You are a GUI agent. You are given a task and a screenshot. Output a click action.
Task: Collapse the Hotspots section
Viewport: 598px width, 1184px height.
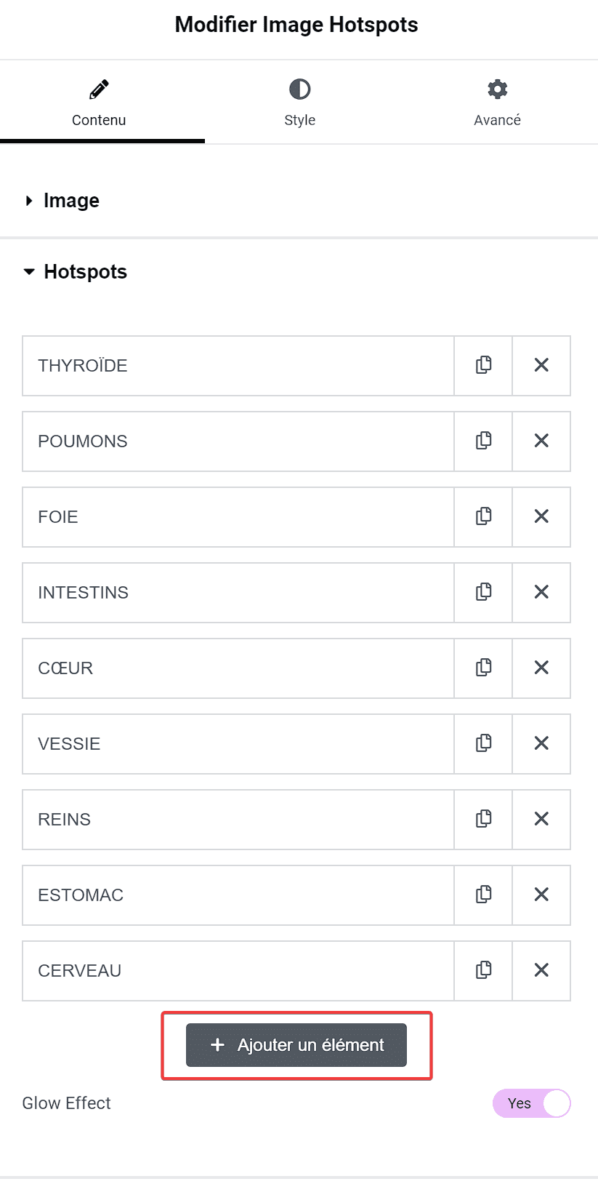coord(76,272)
